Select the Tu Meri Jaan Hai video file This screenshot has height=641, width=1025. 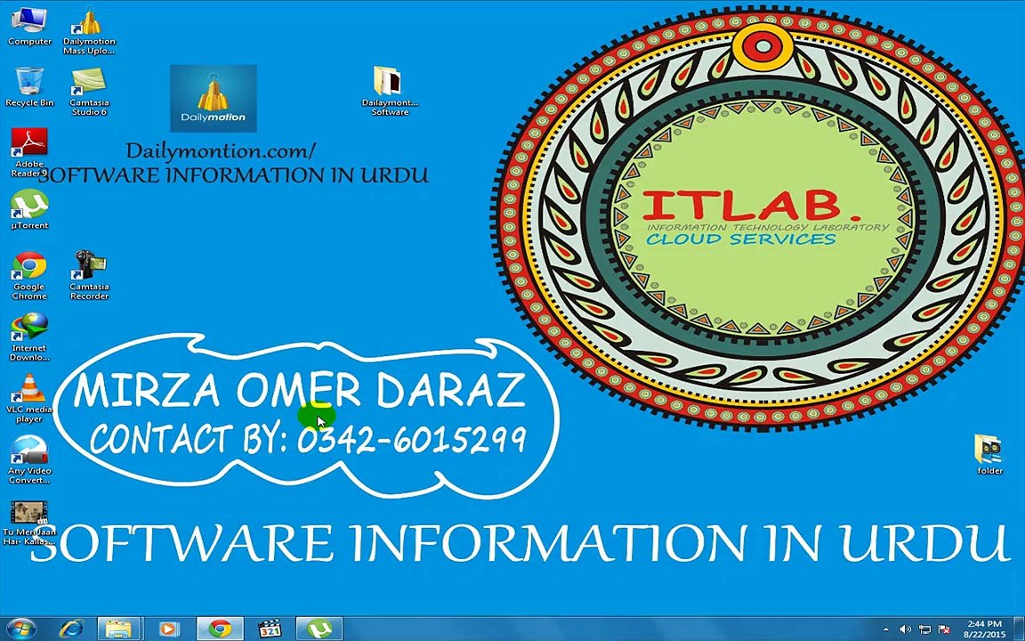click(29, 522)
